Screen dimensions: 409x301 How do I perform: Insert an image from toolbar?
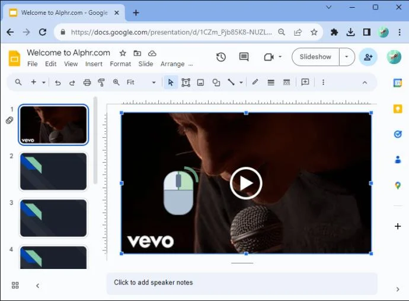point(200,83)
